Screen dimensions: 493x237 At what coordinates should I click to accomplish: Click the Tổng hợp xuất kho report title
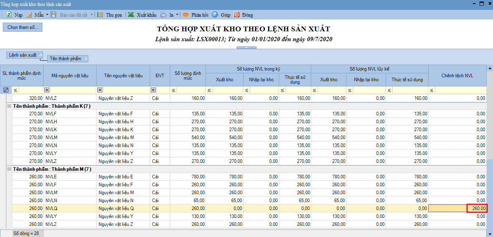pos(244,29)
